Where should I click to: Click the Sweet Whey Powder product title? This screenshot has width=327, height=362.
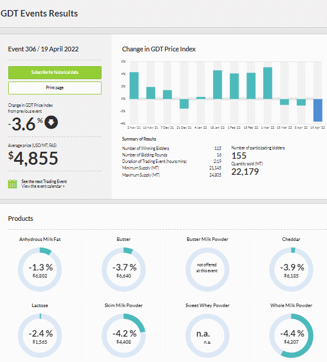tap(207, 305)
